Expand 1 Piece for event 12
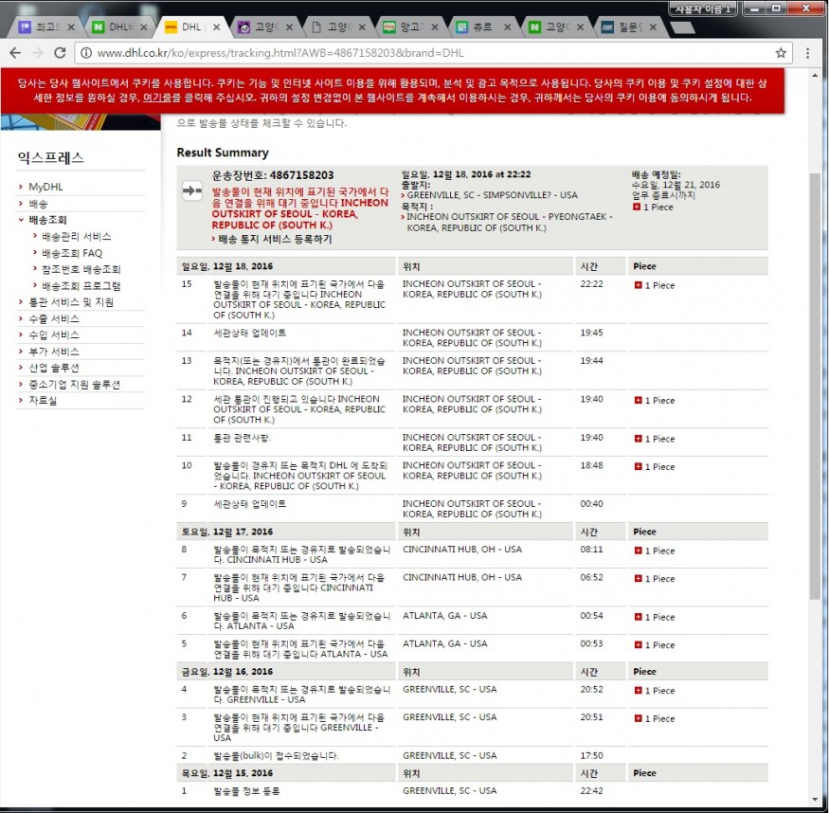Image resolution: width=829 pixels, height=813 pixels. coord(639,400)
